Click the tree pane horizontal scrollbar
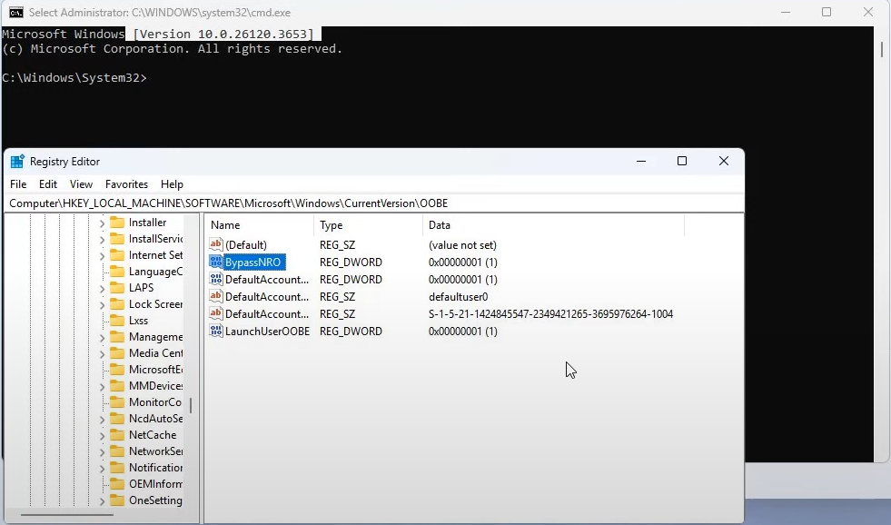Image resolution: width=891 pixels, height=525 pixels. [x=67, y=515]
